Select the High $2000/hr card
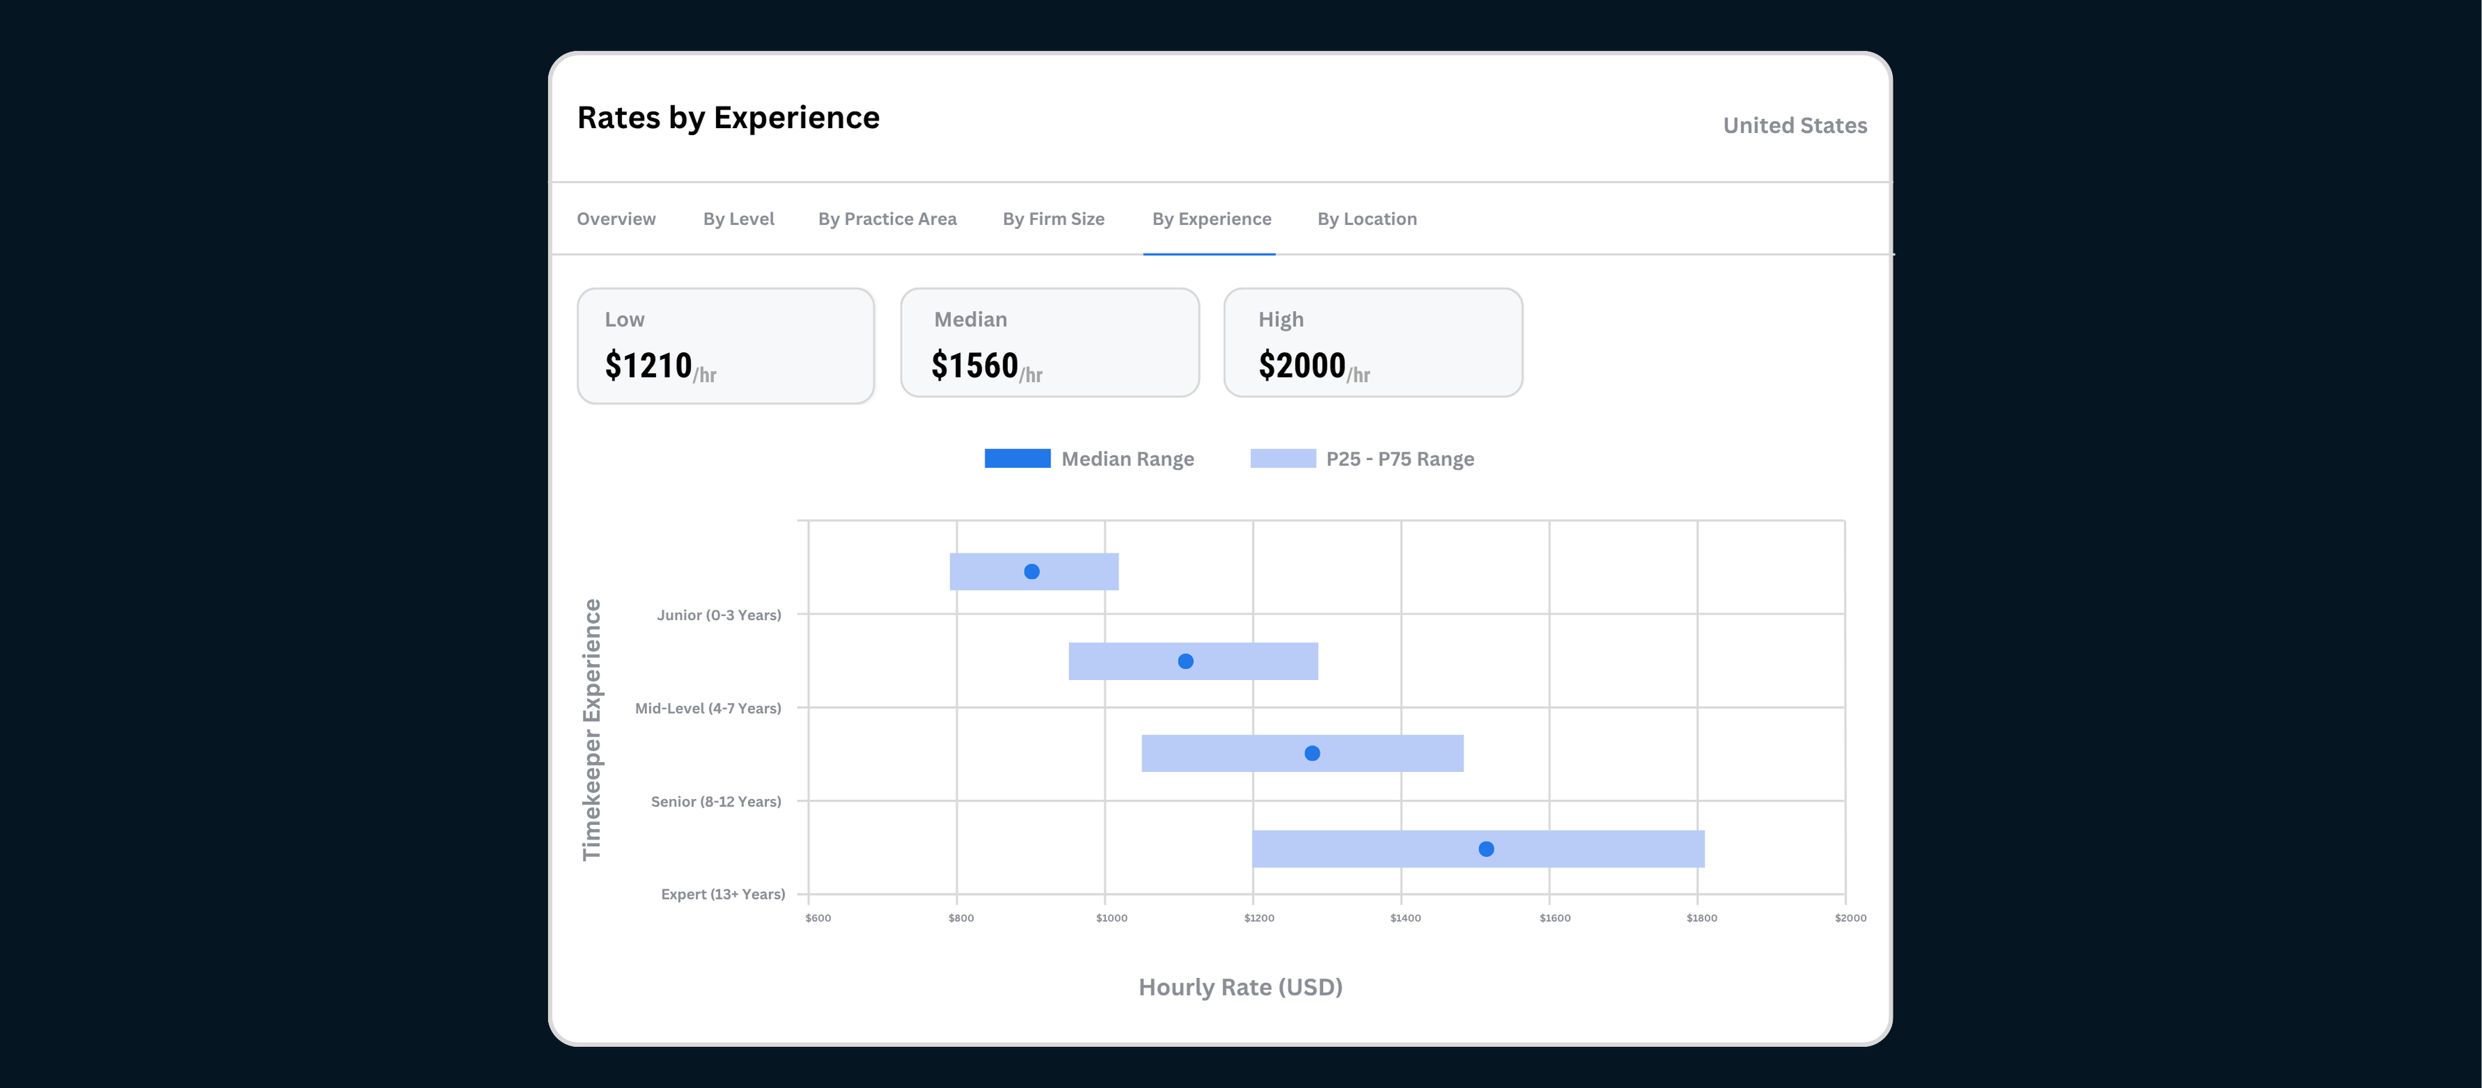This screenshot has height=1088, width=2482. coord(1372,342)
